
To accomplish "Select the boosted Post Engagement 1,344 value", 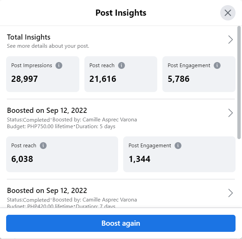I will pos(140,159).
